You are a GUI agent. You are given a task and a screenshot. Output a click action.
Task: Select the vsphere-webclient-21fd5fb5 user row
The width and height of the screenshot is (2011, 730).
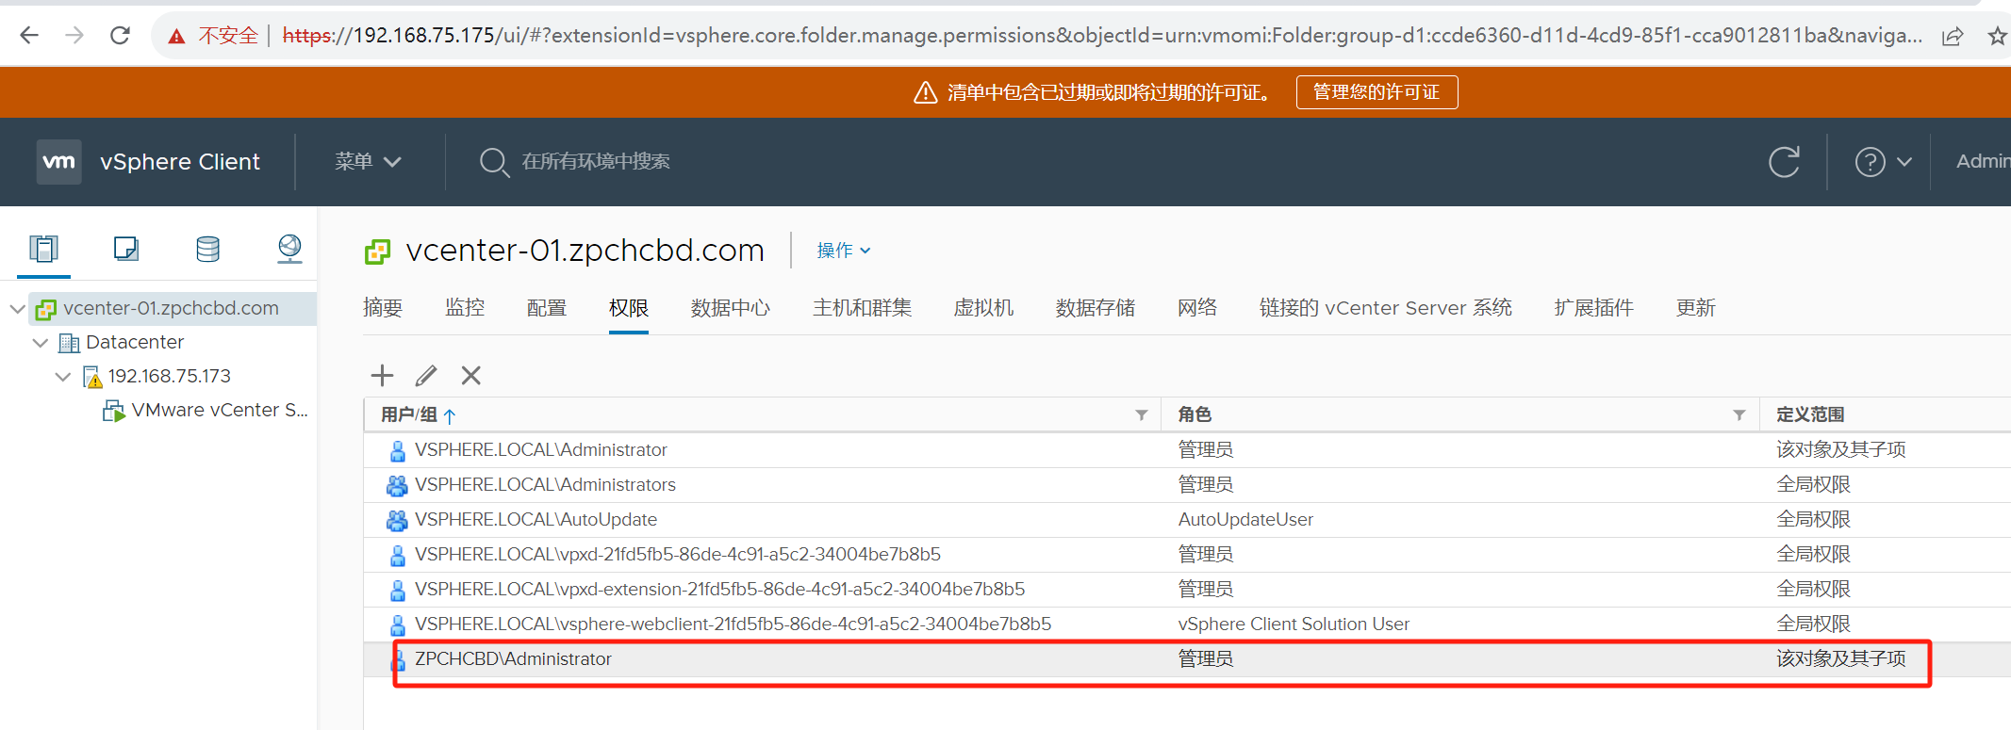tap(1187, 625)
